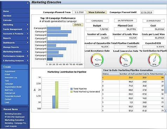Viewport: 167px width, 129px height.
Task: Expand the Dashboards submenu arrow
Action: (28, 43)
